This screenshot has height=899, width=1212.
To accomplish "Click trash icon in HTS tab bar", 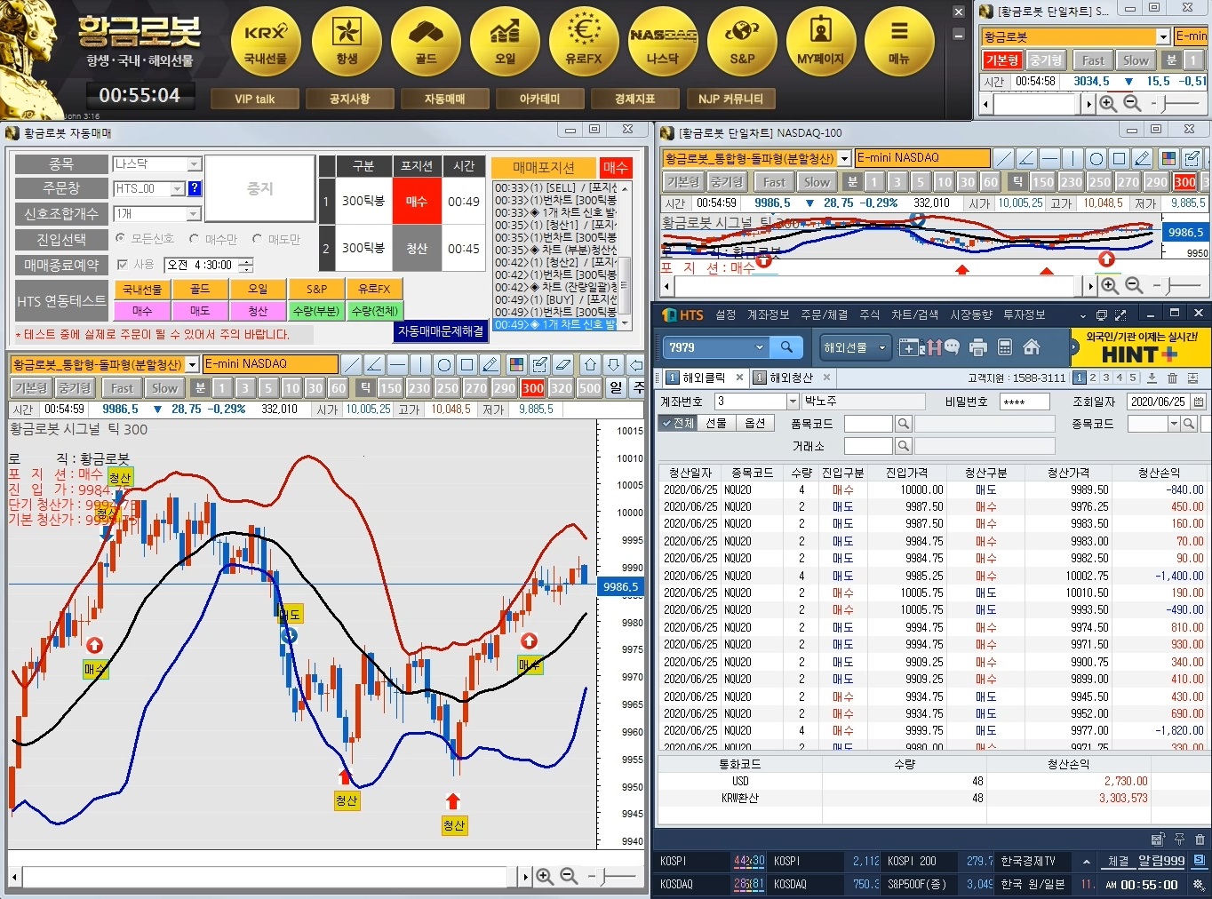I will pos(1172,378).
